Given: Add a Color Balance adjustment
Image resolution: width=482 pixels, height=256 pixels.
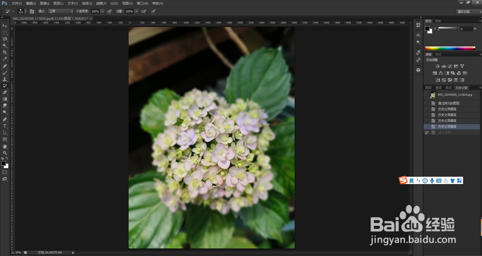Looking at the screenshot, I should tap(441, 73).
